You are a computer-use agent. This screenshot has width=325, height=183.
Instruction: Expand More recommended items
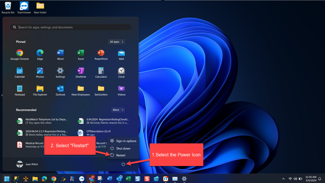(118, 110)
